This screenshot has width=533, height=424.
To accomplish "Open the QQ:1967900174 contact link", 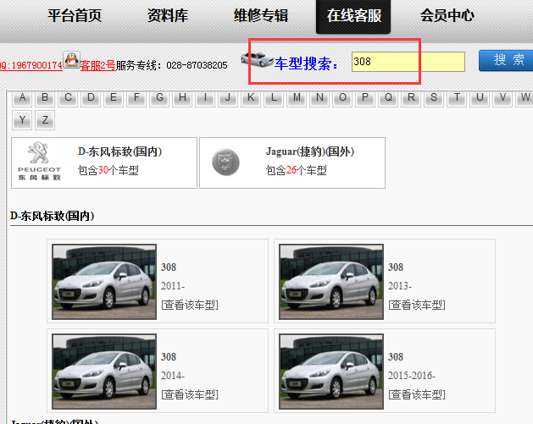I will [x=31, y=65].
